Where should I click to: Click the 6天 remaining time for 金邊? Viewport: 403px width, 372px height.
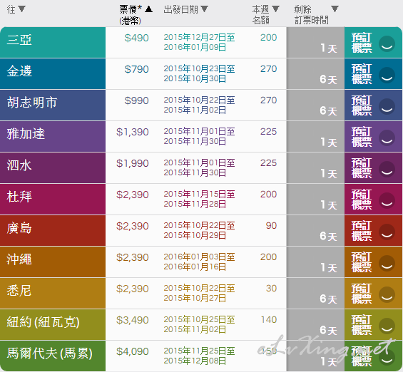pos(328,79)
